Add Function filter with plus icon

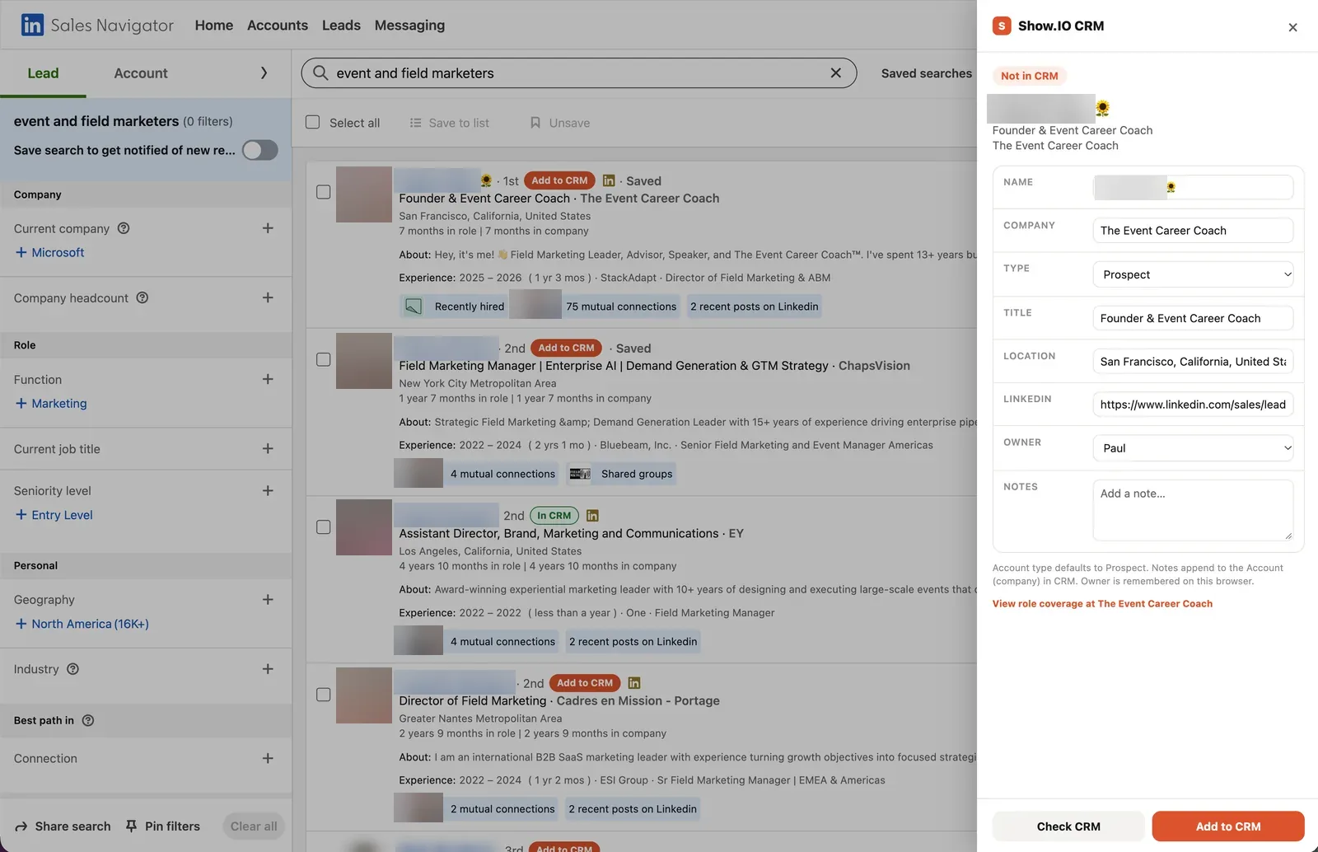pyautogui.click(x=268, y=379)
